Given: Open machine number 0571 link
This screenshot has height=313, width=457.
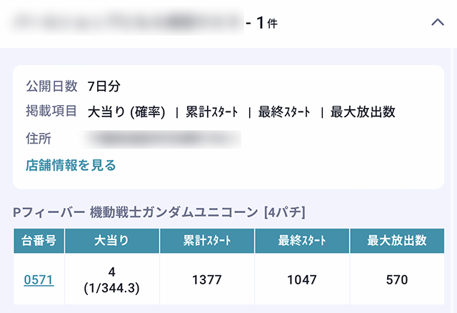Looking at the screenshot, I should (x=39, y=280).
